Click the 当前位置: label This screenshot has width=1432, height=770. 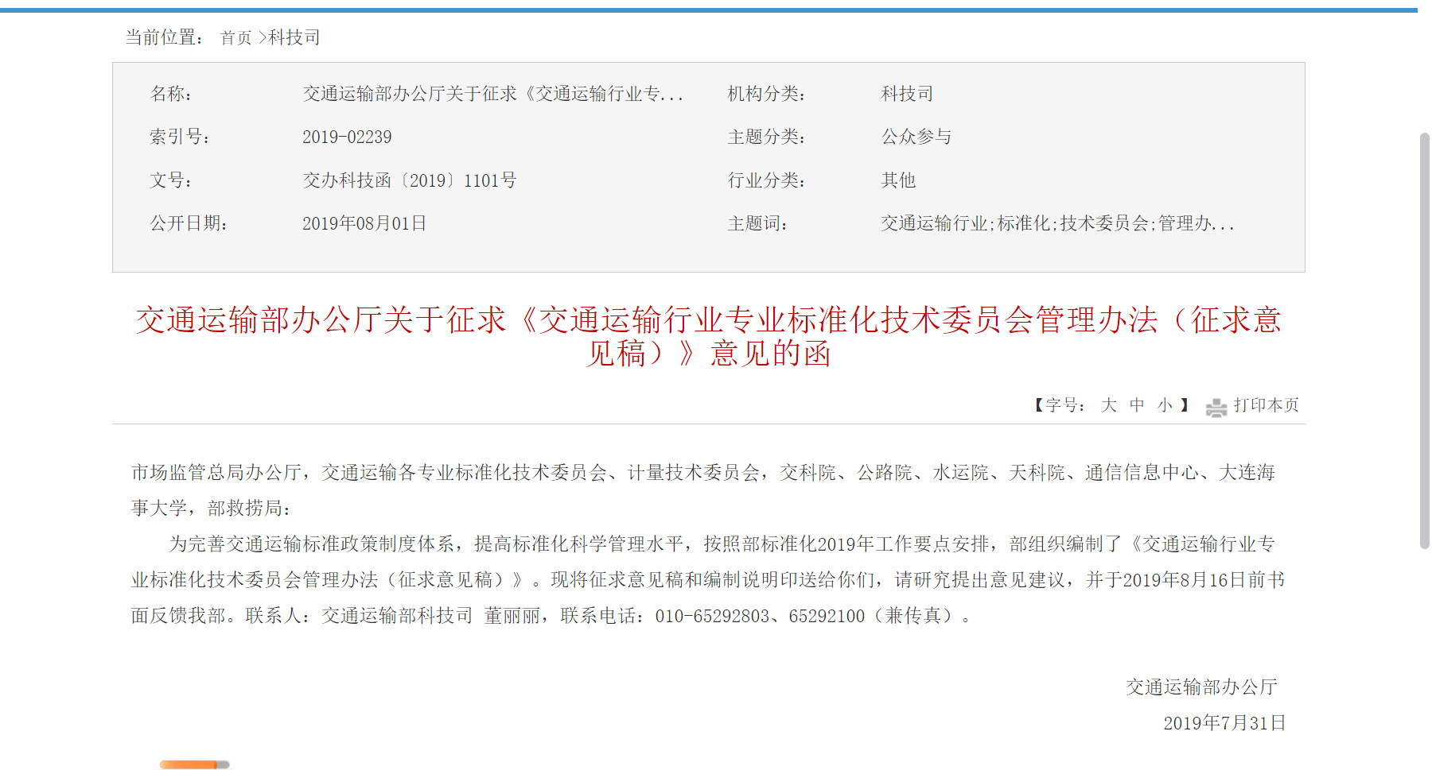pos(165,37)
